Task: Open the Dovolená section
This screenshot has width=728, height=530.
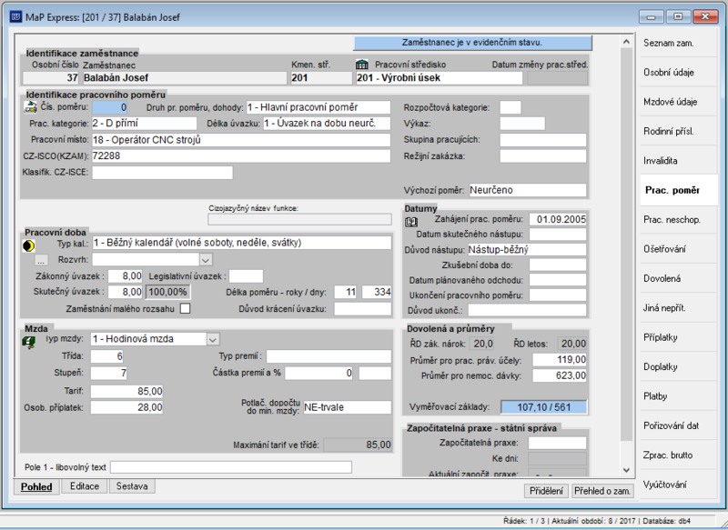Action: click(678, 278)
